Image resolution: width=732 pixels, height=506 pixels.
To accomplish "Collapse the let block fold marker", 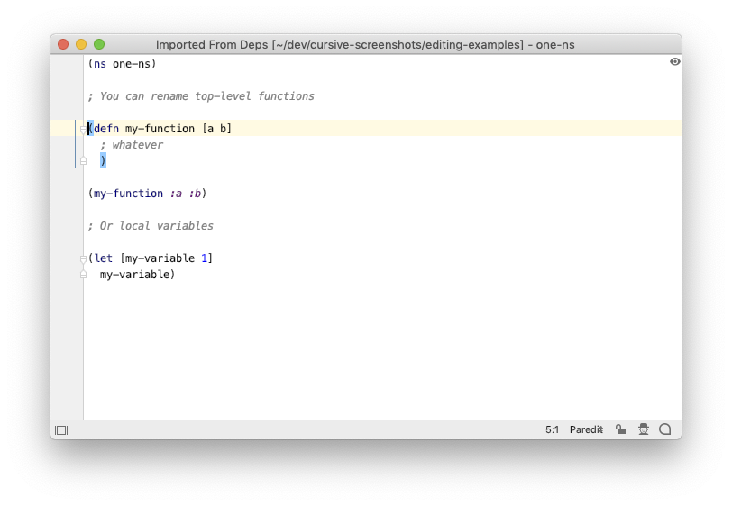I will point(83,258).
